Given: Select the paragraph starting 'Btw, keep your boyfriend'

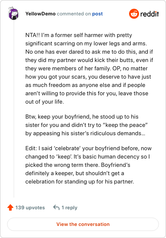Looking at the screenshot, I should [x=86, y=125].
